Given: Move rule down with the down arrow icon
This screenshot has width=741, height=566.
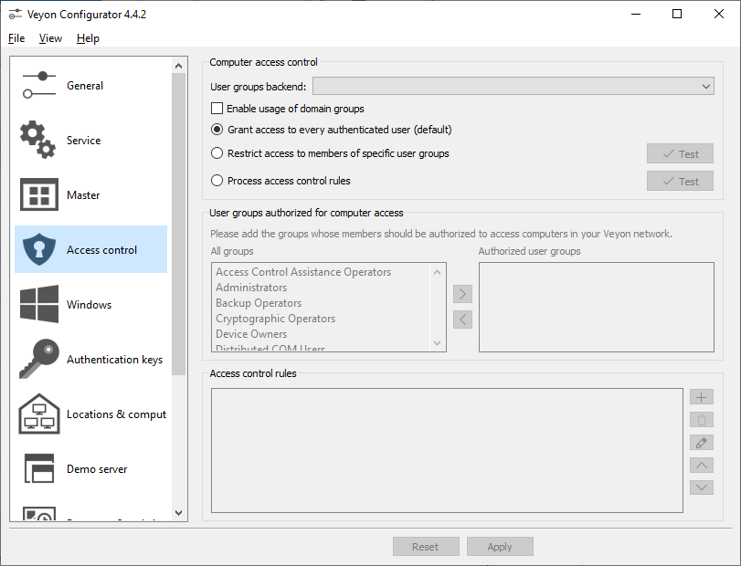Looking at the screenshot, I should (x=702, y=487).
